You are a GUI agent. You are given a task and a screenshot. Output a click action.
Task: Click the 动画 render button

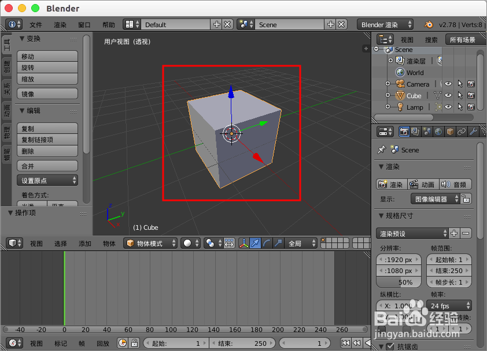point(423,185)
